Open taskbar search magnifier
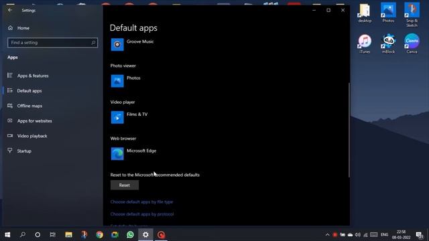This screenshot has height=241, width=429. pos(23,235)
